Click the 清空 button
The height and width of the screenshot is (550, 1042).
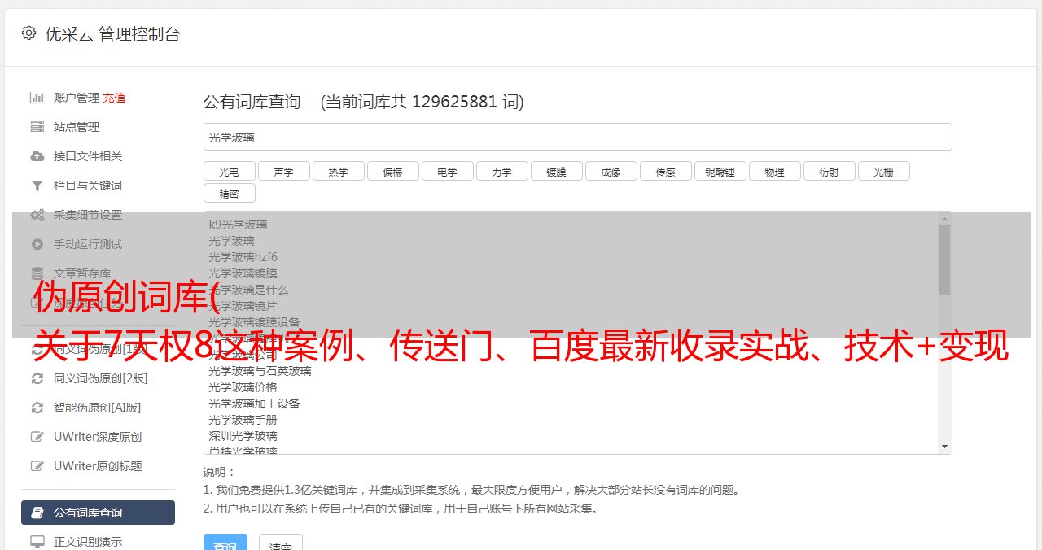(x=281, y=543)
